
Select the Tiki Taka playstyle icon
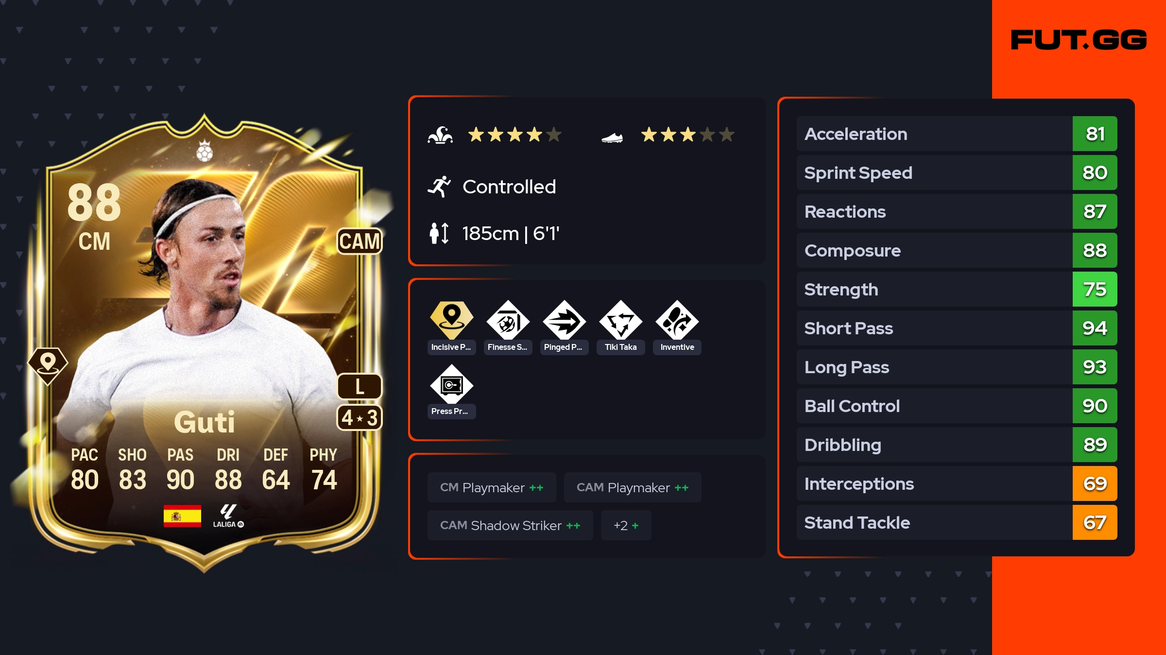[x=620, y=320]
